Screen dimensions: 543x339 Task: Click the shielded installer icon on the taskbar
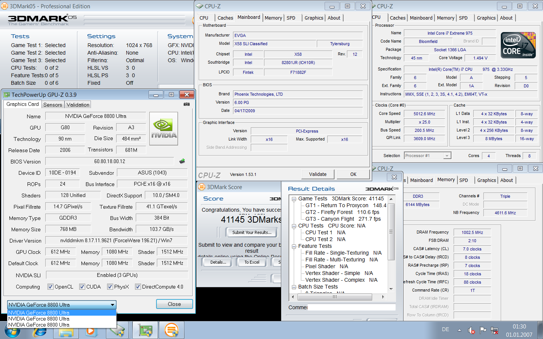[x=118, y=331]
